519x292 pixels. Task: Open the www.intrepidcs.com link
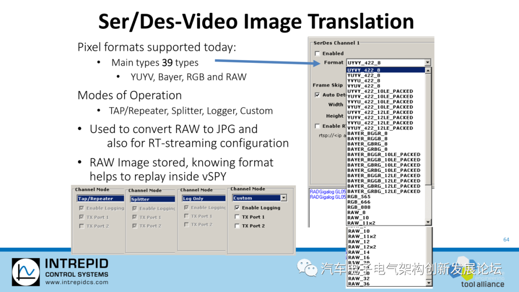77,282
